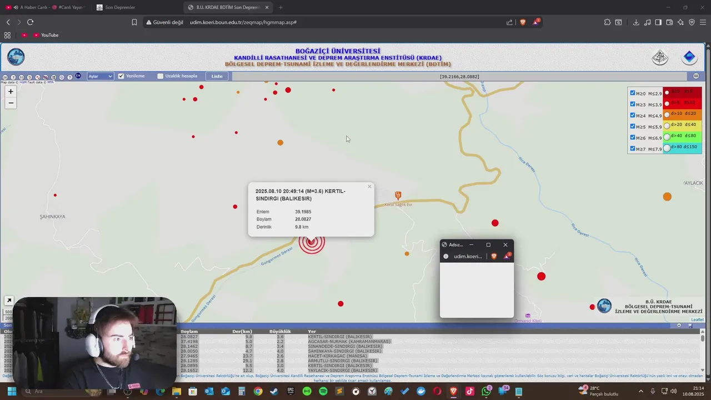This screenshot has height=400, width=711.
Task: Click the KRDAE observatory emblem in header
Action: coord(660,57)
